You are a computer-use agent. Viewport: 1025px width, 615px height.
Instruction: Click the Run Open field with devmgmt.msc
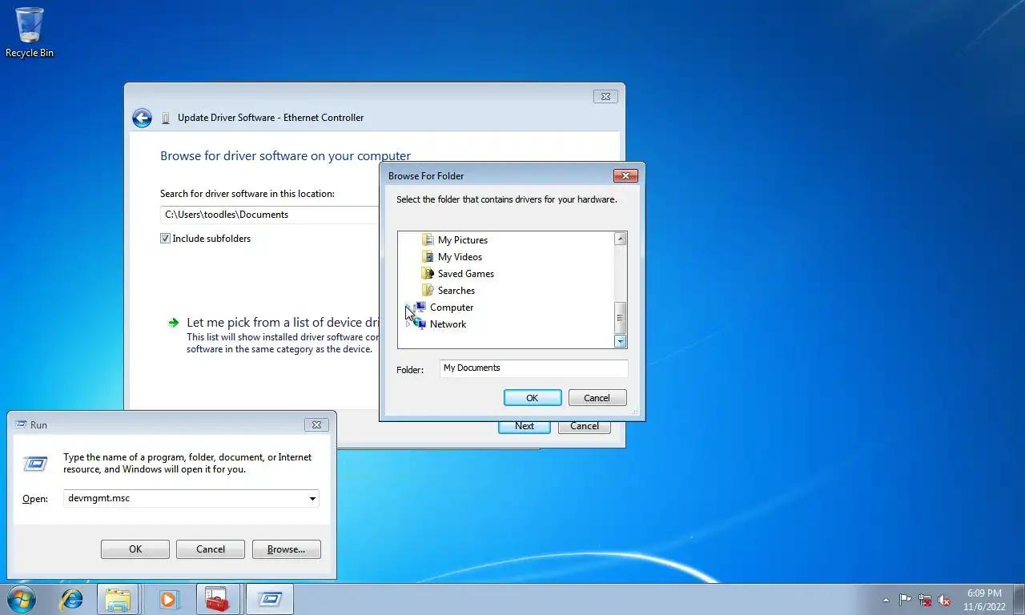tap(191, 498)
